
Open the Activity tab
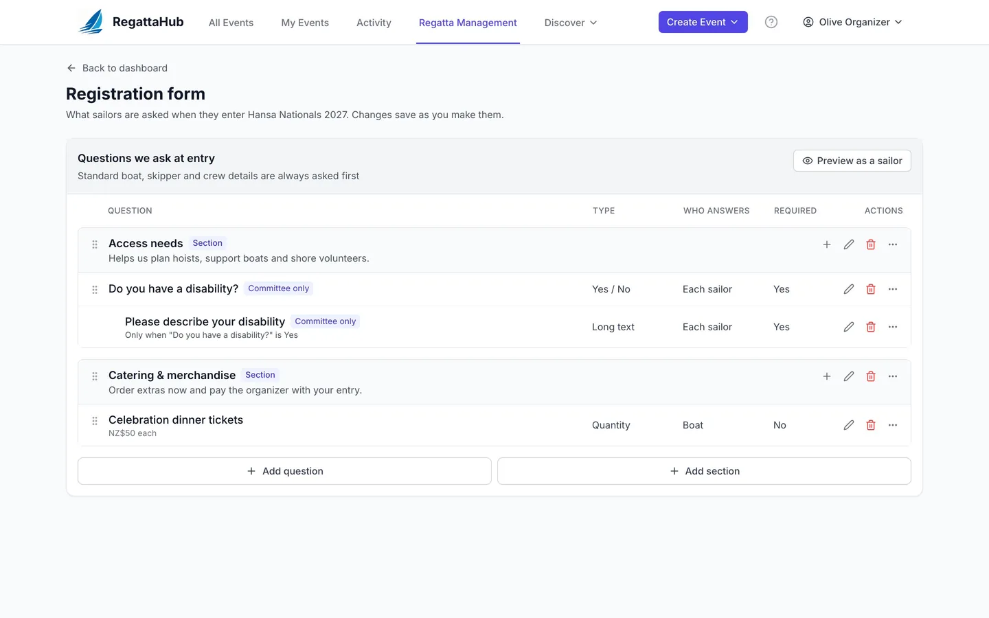click(x=374, y=23)
